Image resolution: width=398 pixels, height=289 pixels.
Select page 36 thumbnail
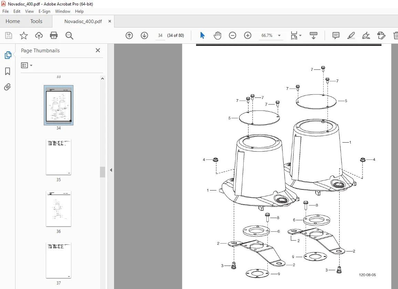point(59,208)
